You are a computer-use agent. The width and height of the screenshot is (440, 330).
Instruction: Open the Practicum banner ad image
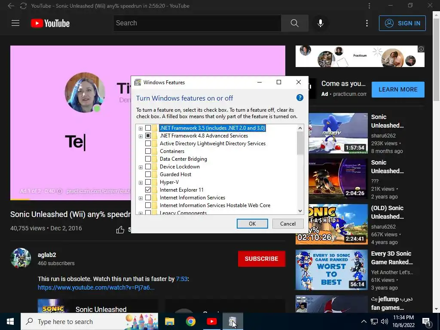[360, 56]
